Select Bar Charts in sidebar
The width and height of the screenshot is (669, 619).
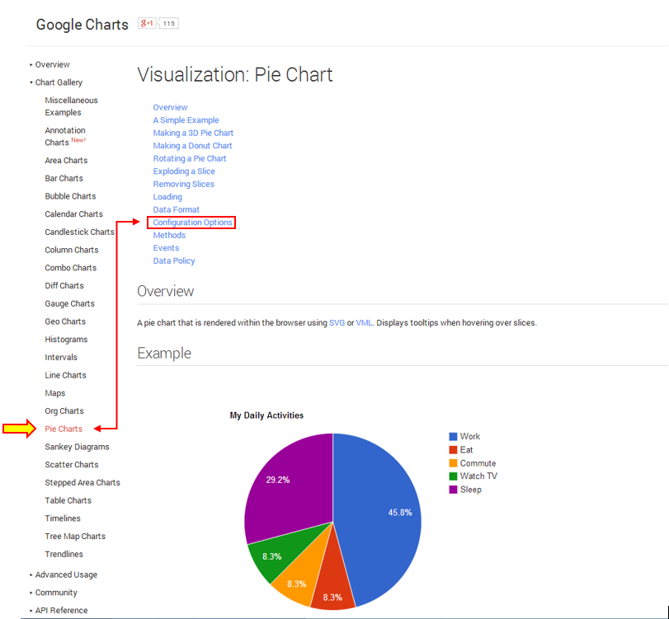pyautogui.click(x=64, y=178)
